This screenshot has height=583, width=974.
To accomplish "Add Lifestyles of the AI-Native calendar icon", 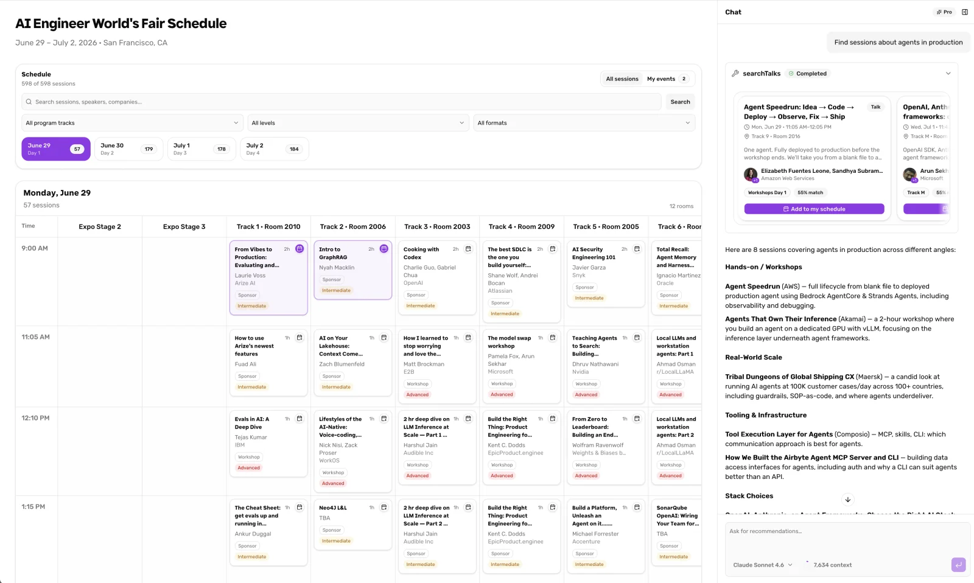I will click(x=384, y=419).
